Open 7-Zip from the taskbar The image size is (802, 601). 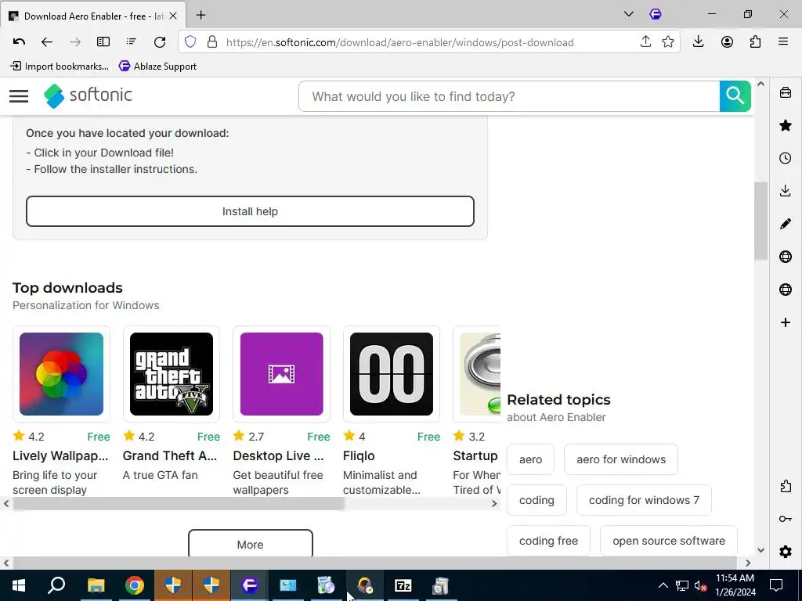pos(403,585)
